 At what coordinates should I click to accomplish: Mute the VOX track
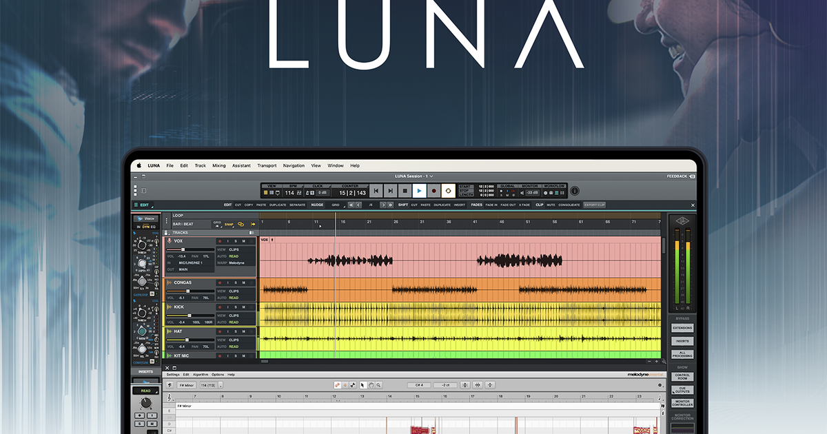pyautogui.click(x=243, y=241)
